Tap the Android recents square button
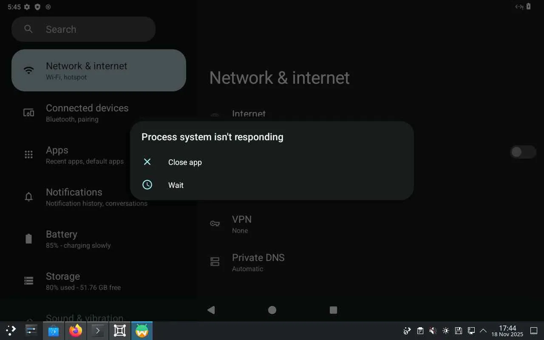The image size is (544, 340). [333, 310]
